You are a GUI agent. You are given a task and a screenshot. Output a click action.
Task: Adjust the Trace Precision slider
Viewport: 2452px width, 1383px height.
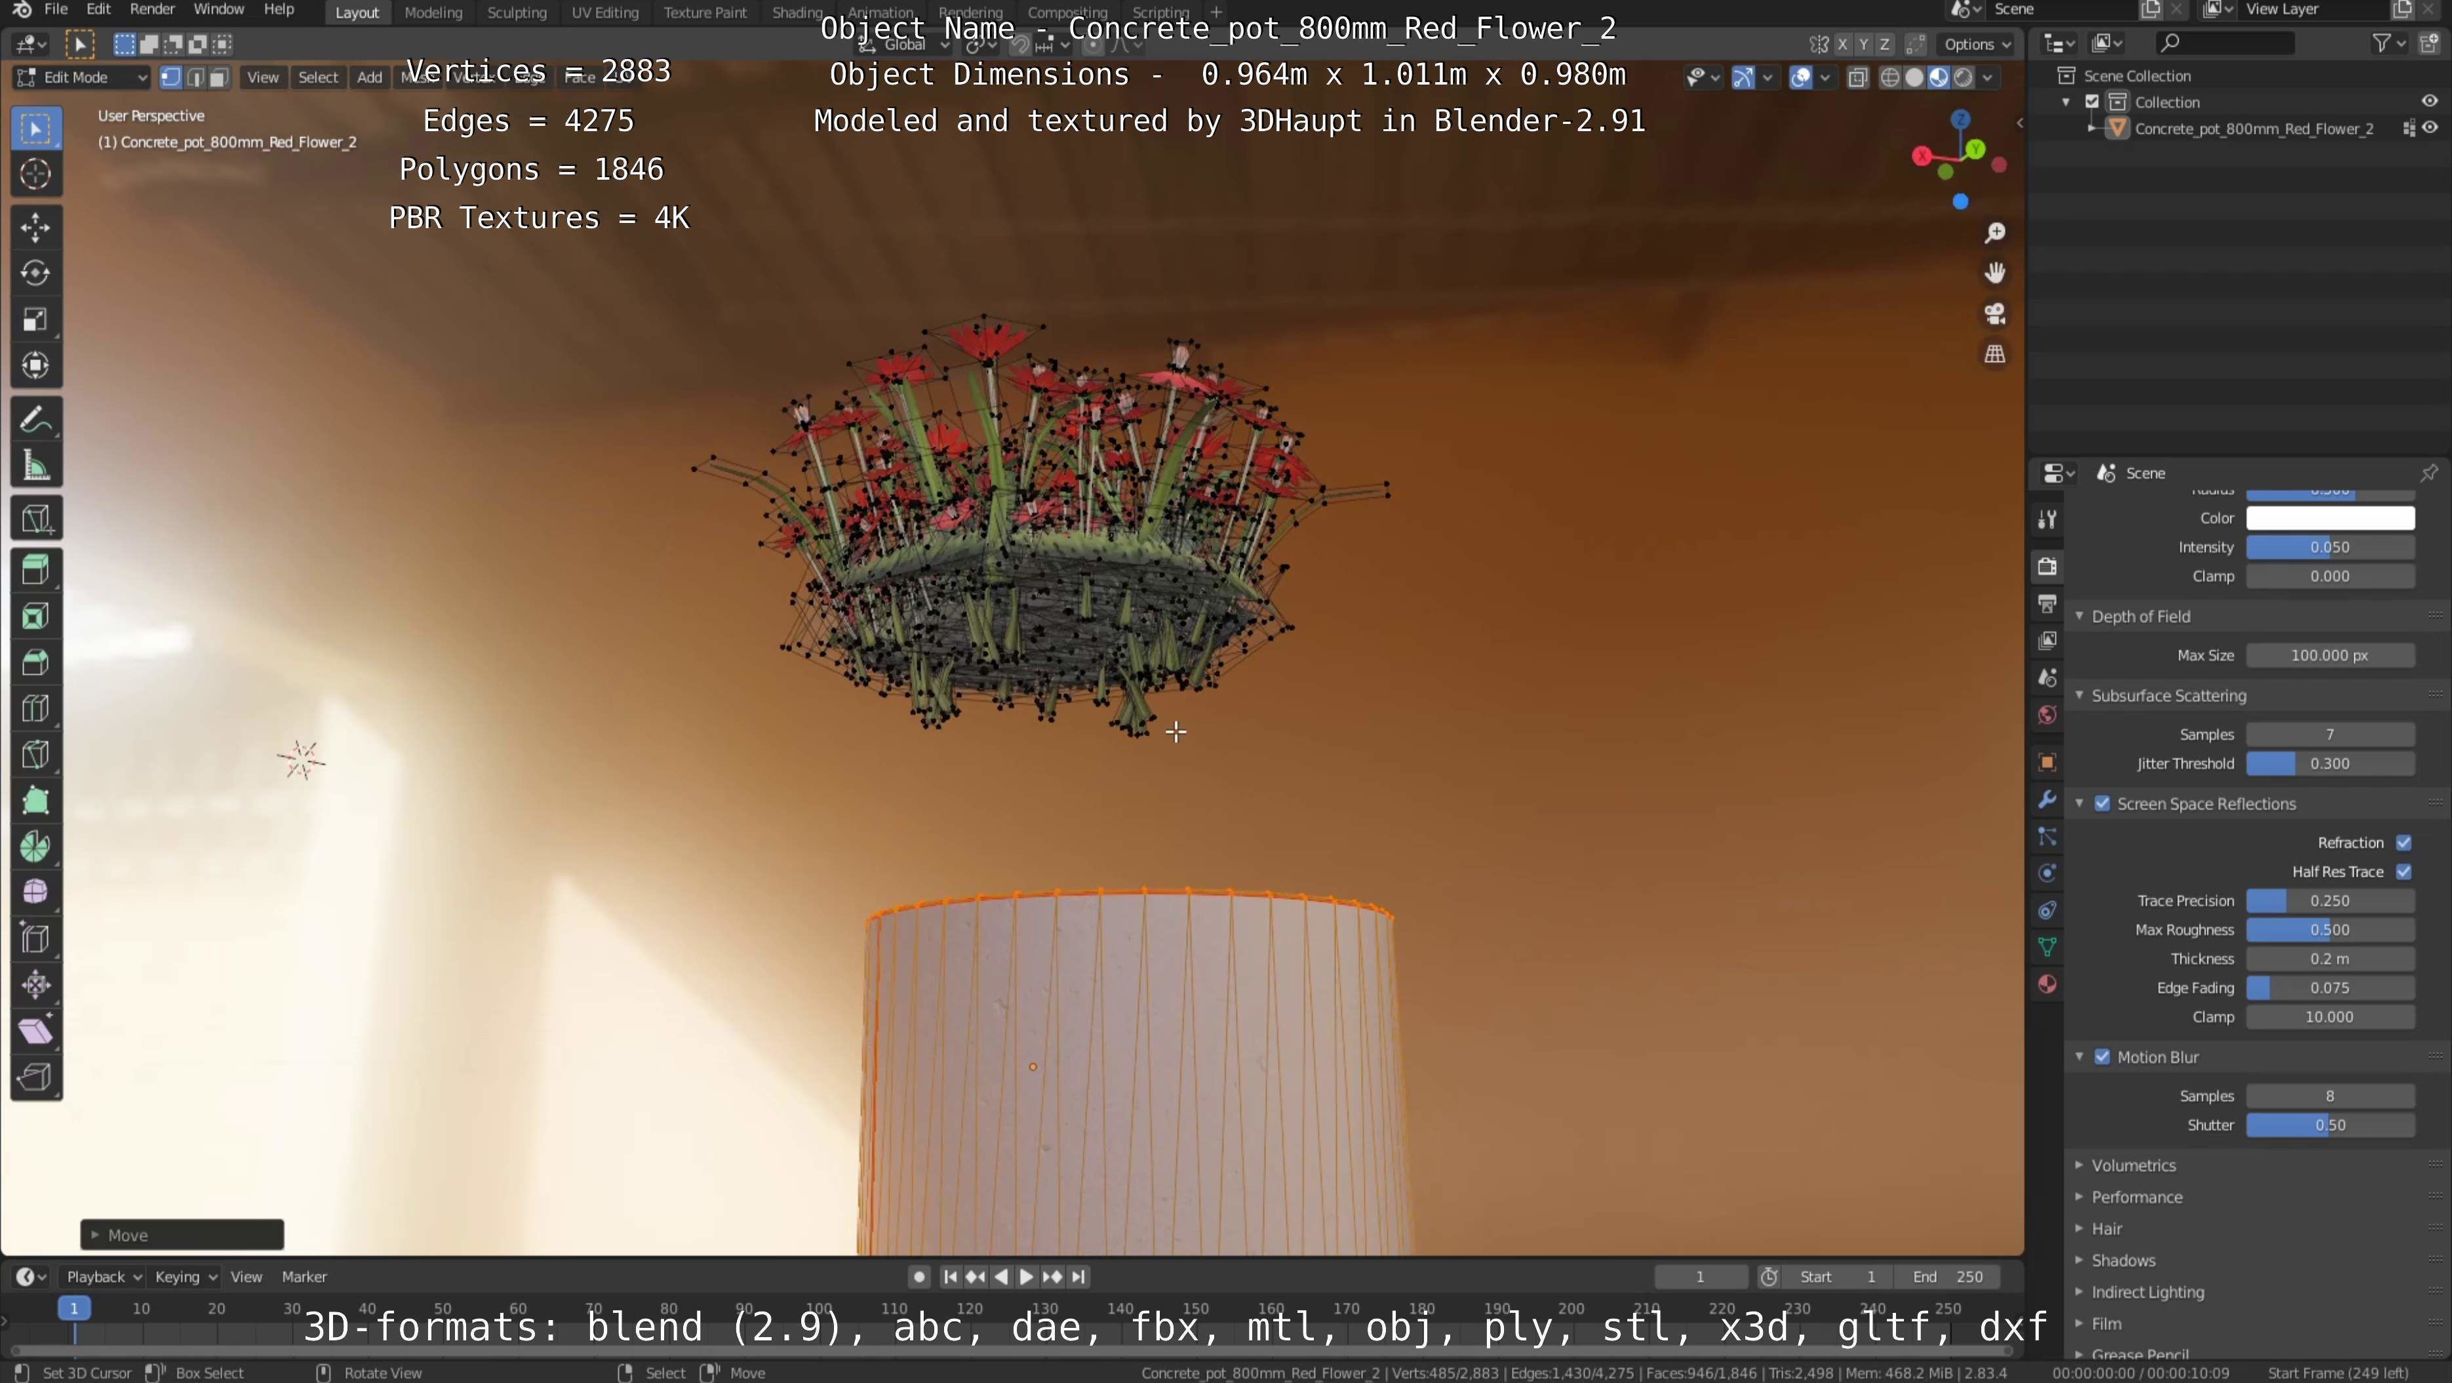pos(2330,902)
